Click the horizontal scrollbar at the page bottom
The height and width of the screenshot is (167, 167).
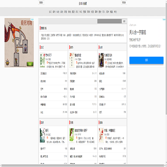(82, 165)
